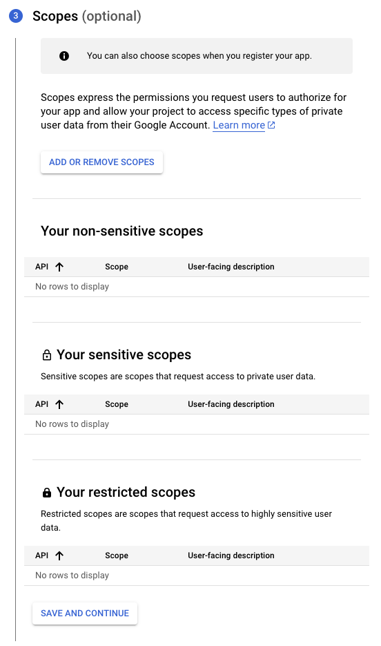Click User-facing description header in restricted table

pyautogui.click(x=231, y=555)
